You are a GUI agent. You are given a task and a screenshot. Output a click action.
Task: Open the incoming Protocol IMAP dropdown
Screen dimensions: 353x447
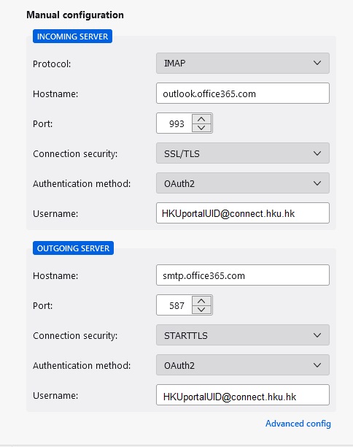[x=243, y=63]
